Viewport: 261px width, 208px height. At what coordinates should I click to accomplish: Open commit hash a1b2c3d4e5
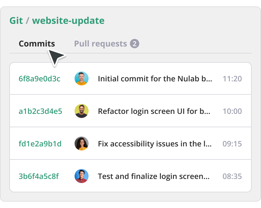[x=40, y=111]
